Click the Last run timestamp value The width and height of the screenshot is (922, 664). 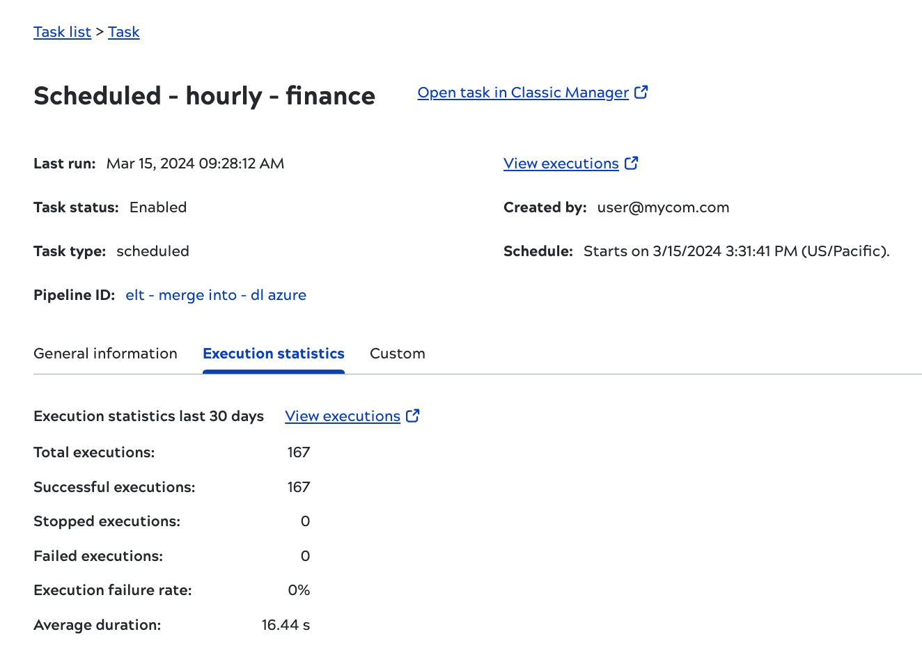coord(195,164)
